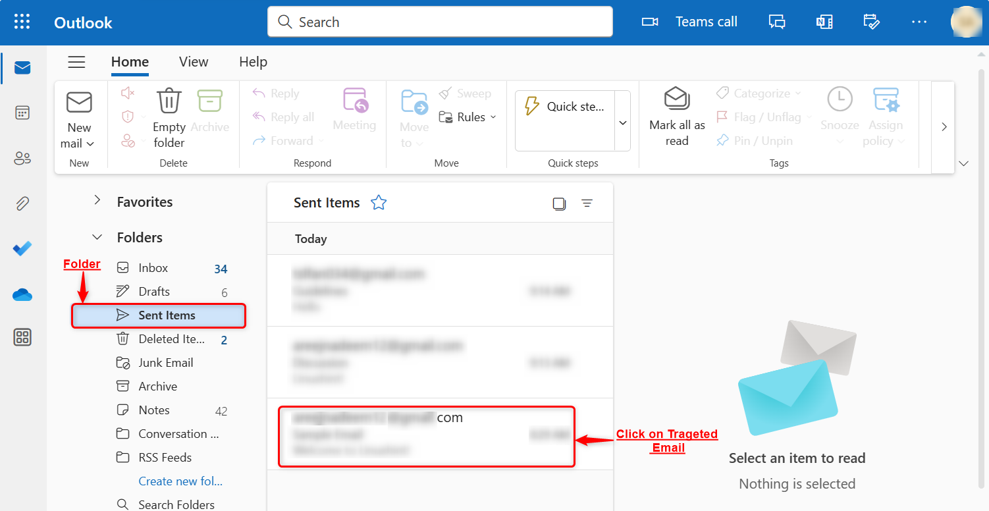Open More apps icon in app rail
Image resolution: width=989 pixels, height=511 pixels.
pos(22,338)
